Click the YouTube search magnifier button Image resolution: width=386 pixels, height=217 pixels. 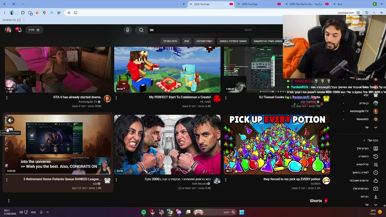pos(141,30)
